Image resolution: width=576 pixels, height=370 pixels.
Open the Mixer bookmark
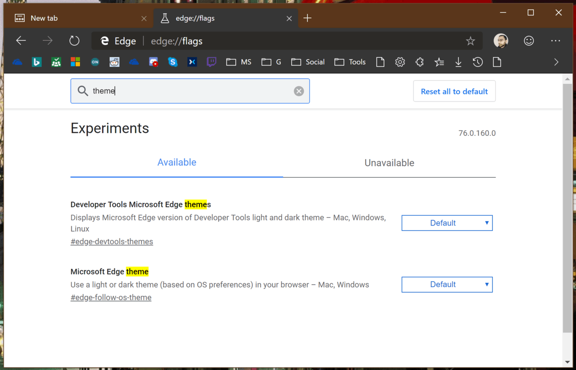pos(192,62)
